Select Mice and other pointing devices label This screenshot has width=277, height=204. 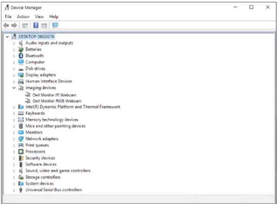pos(56,126)
